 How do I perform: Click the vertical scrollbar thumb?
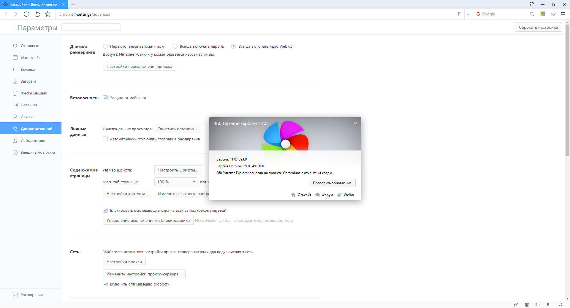pos(567,90)
